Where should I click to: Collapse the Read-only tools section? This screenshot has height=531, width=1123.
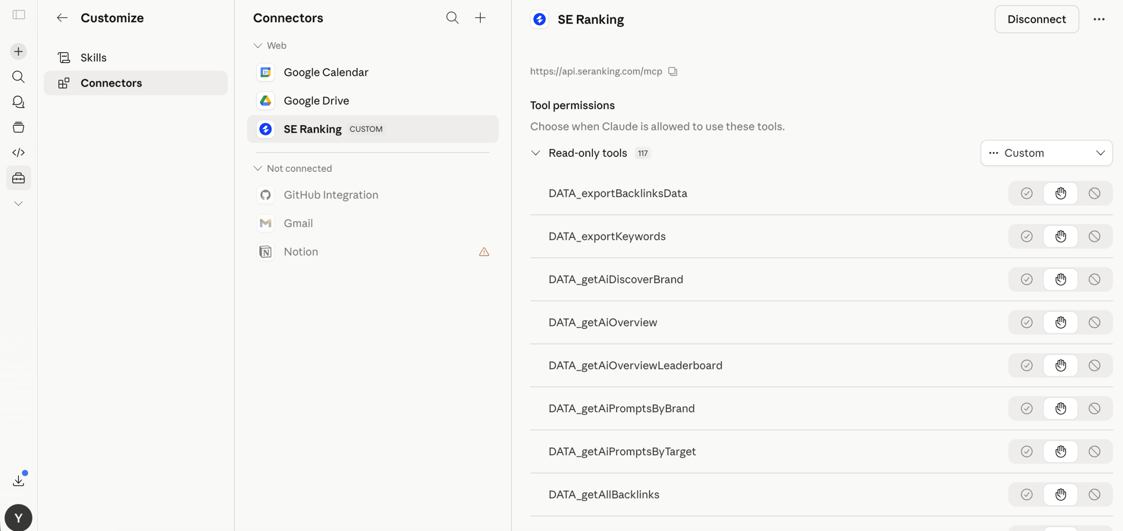[535, 153]
